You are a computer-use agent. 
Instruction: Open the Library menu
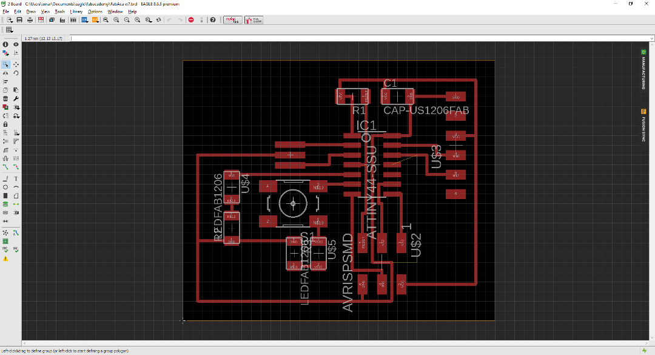click(76, 12)
